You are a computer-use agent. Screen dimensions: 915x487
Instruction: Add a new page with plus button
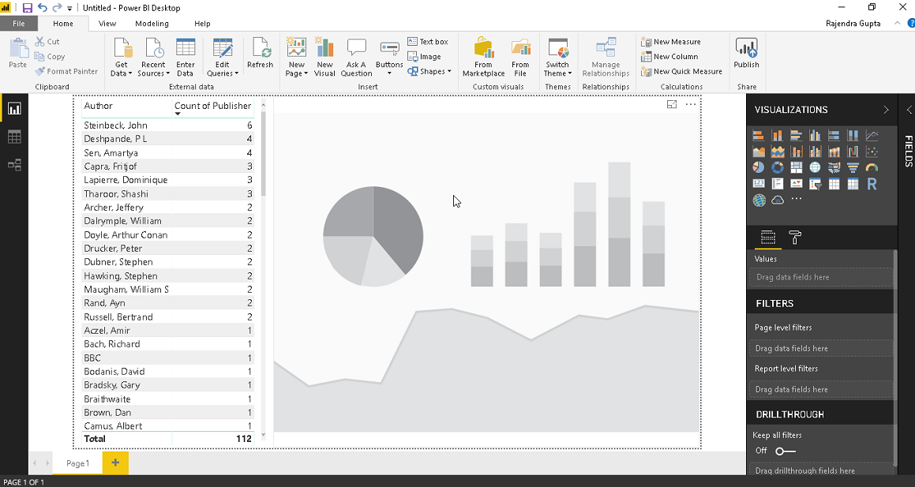point(115,463)
